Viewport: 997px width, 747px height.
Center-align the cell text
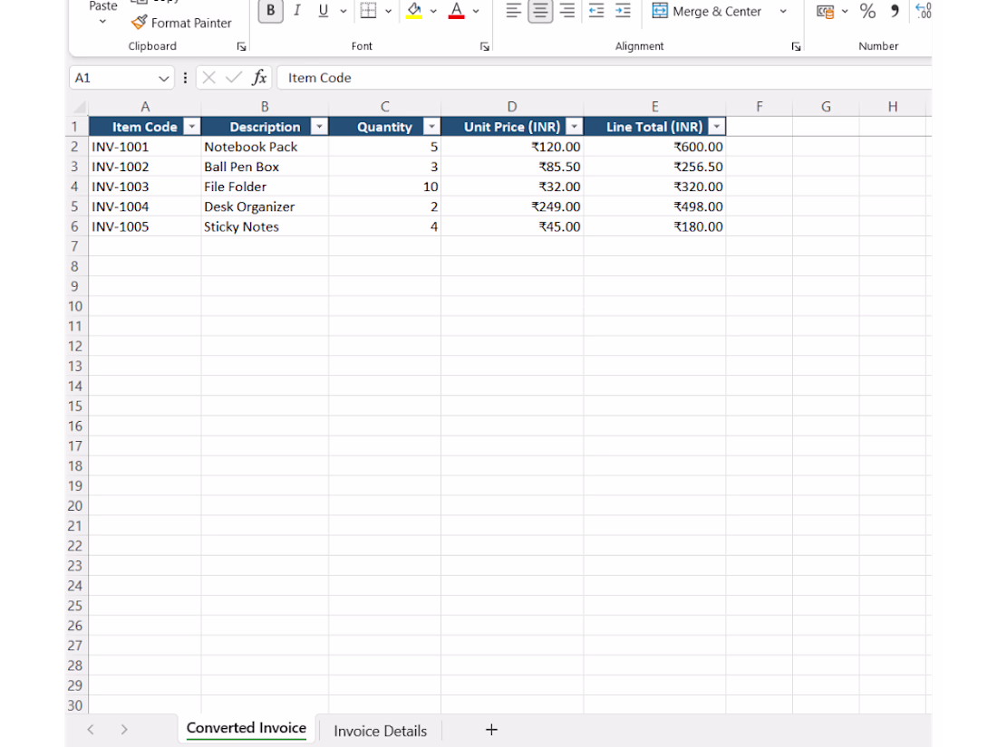[540, 11]
